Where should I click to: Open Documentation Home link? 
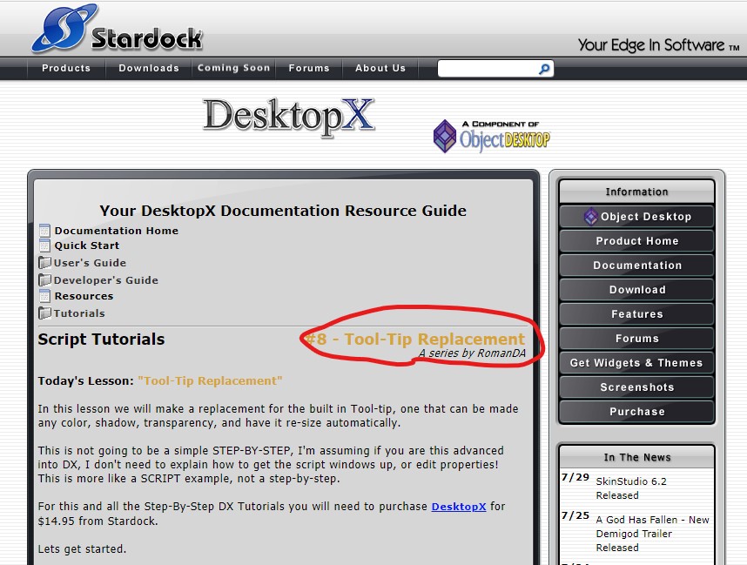click(x=117, y=231)
